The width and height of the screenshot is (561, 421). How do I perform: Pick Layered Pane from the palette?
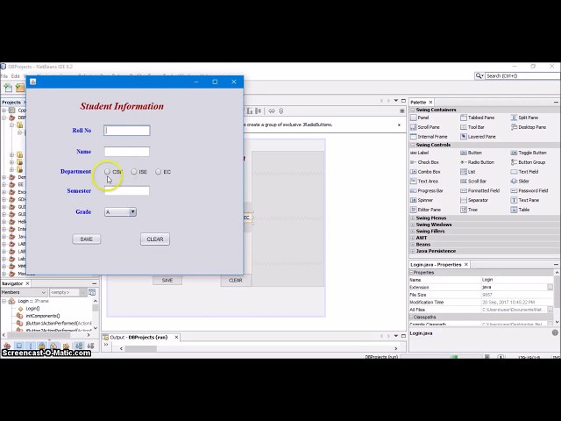478,137
